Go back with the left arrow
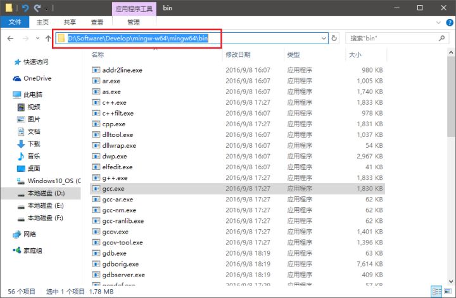Viewport: 456px width, 298px height. (x=11, y=39)
